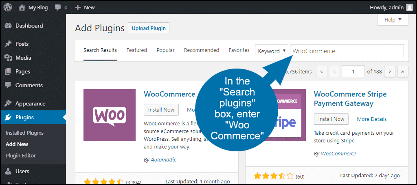Click the Posts pushpin icon
The image size is (417, 185).
pyautogui.click(x=8, y=44)
